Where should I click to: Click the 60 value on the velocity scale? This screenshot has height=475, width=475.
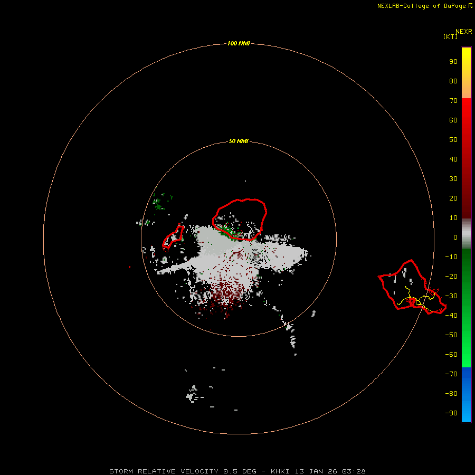point(453,120)
